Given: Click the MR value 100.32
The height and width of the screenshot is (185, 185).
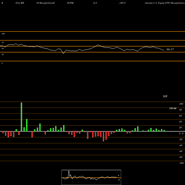Looking at the screenshot, I should click(173, 108).
